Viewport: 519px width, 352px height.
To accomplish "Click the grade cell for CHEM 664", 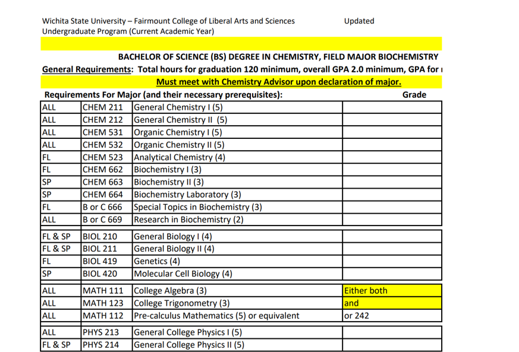I will tap(392, 195).
